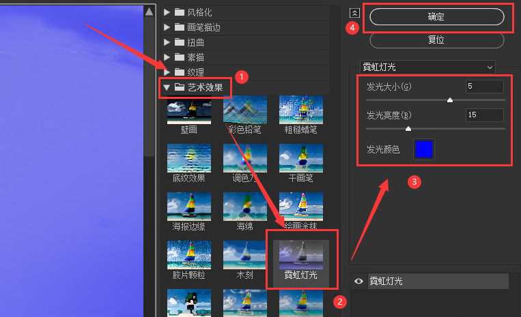
Task: Click the preview scrollbar up arrow
Action: tap(149, 12)
